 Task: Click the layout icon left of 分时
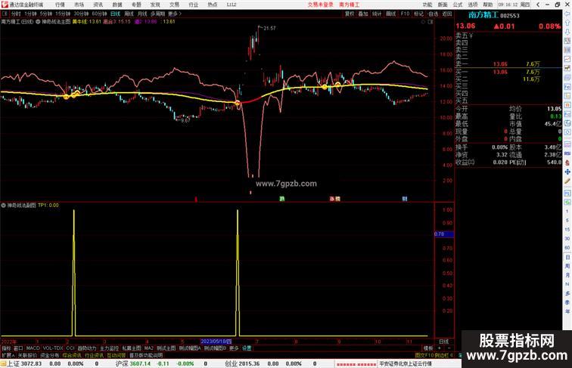pyautogui.click(x=5, y=14)
